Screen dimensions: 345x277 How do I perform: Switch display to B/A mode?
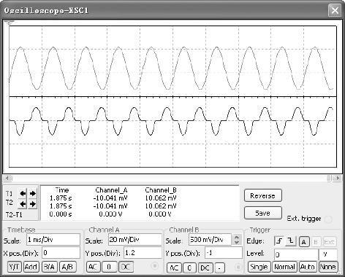[49, 267]
